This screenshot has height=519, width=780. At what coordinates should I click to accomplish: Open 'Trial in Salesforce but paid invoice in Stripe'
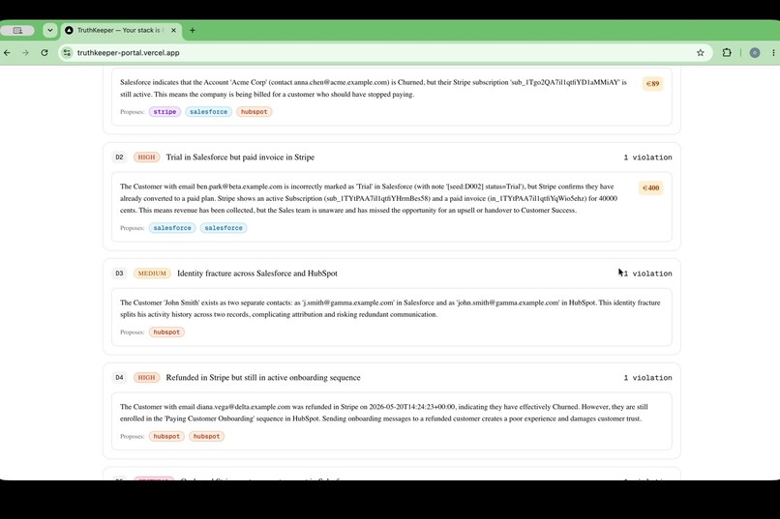[240, 158]
